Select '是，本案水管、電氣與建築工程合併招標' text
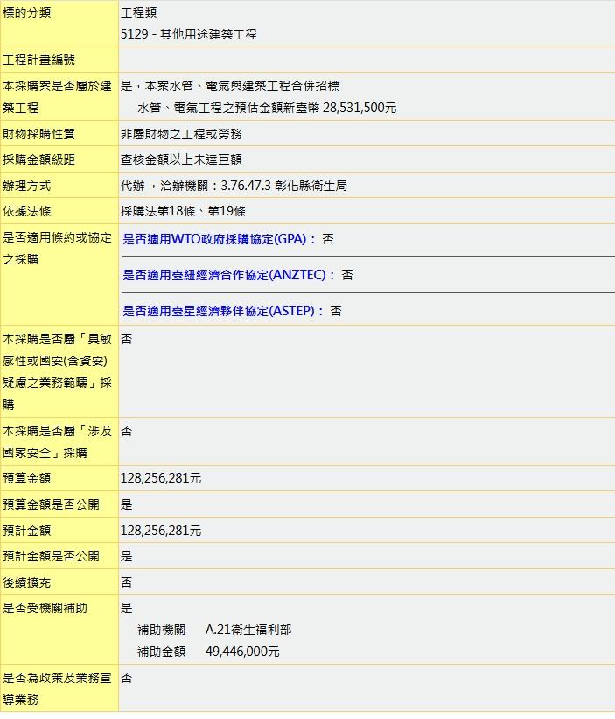Image resolution: width=615 pixels, height=719 pixels. tap(230, 86)
